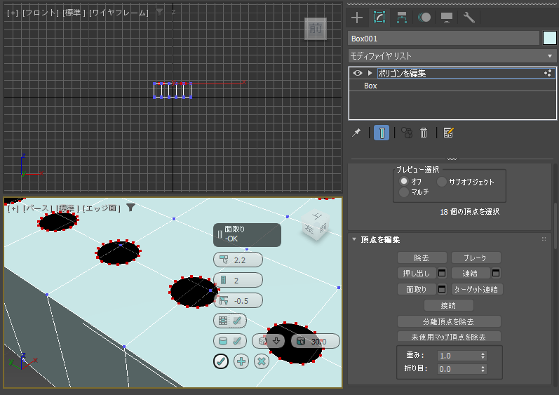Viewport: 559px width, 395px height.
Task: Open the モディファイヤ リスト dropdown
Action: pos(452,56)
